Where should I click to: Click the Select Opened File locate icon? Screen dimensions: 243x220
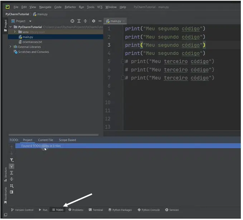click(x=73, y=21)
